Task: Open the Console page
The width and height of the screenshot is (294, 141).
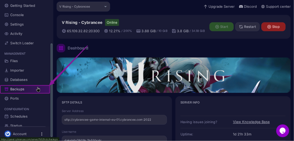Action: pyautogui.click(x=17, y=15)
